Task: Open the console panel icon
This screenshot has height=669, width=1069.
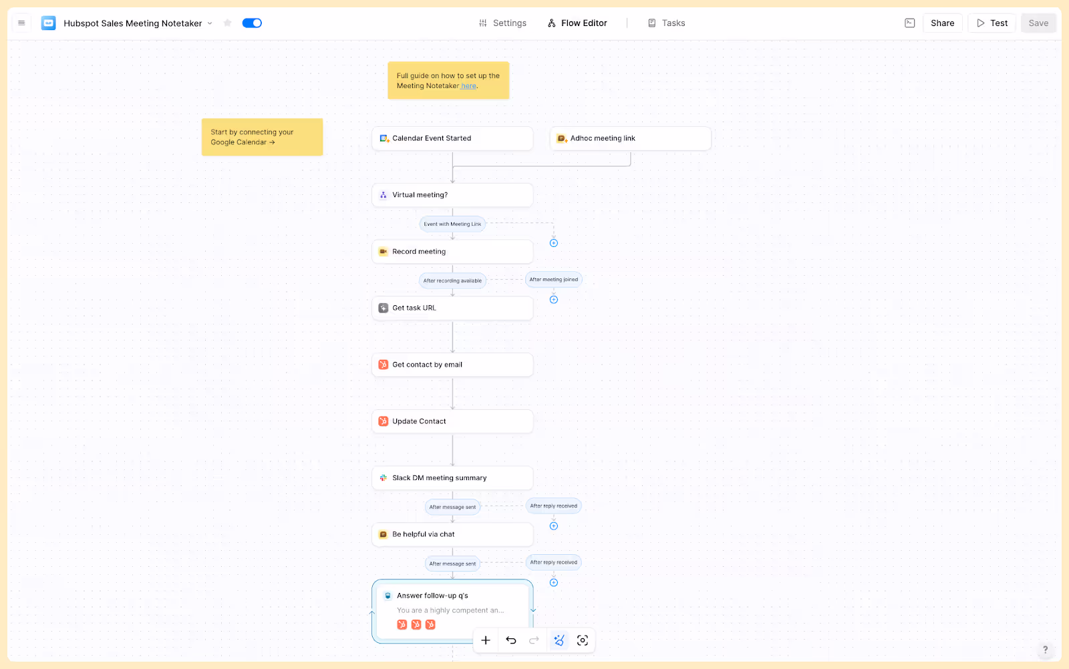Action: click(909, 23)
